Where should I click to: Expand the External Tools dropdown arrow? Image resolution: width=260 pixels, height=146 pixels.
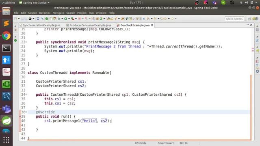pos(76,19)
